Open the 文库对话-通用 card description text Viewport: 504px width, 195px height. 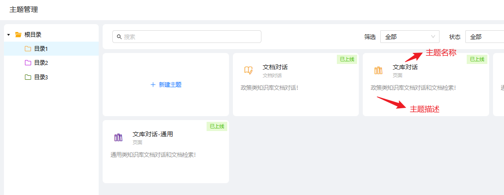point(153,154)
